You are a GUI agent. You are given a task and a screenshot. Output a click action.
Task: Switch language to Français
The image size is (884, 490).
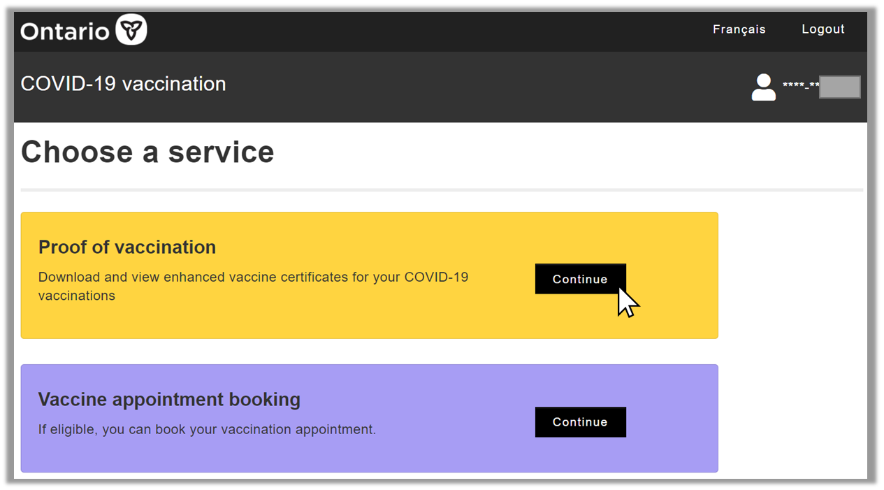[739, 29]
